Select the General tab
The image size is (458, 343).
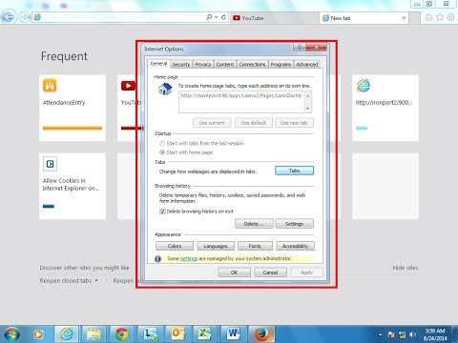pos(158,64)
